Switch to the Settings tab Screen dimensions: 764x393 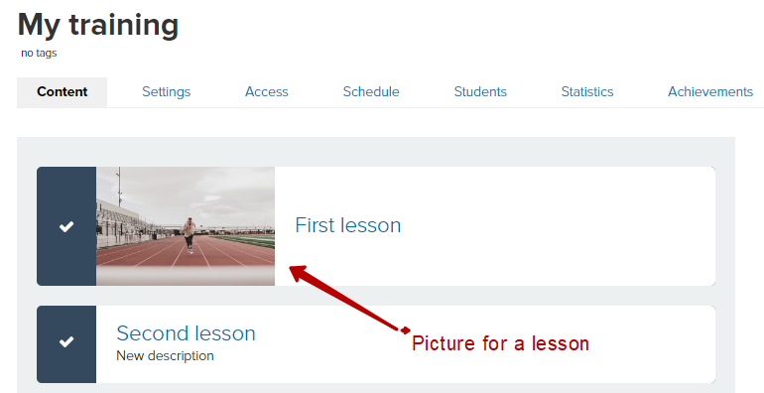coord(166,91)
